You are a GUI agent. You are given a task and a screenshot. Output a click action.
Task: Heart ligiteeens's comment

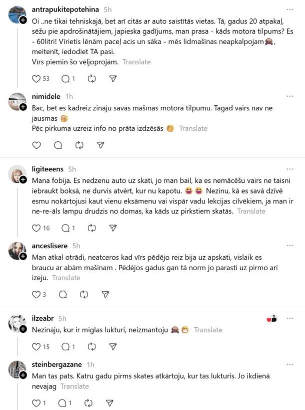coord(36,228)
